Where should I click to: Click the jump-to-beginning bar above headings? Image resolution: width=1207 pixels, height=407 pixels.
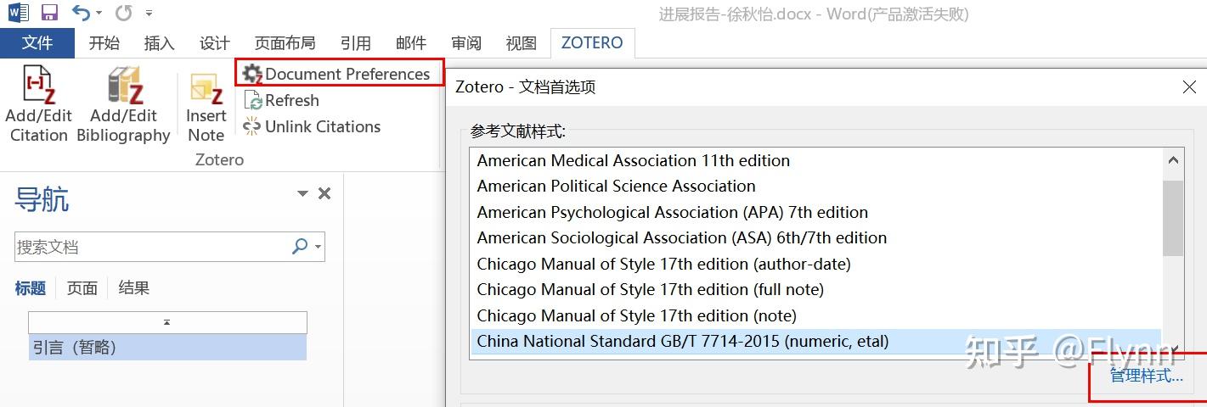(x=167, y=322)
